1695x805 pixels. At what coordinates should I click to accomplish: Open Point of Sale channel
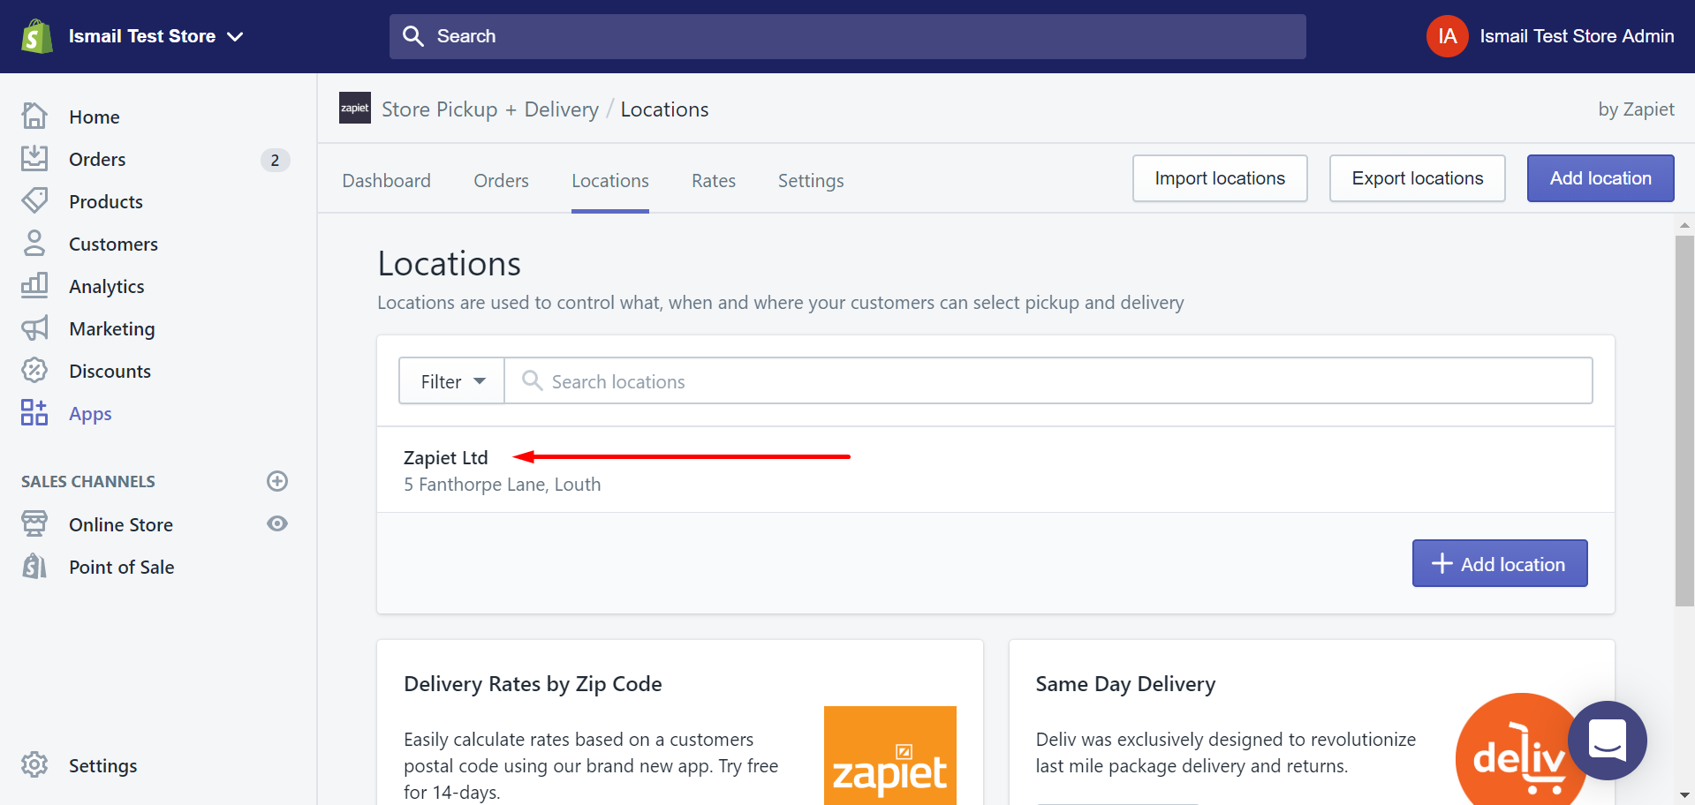point(122,567)
